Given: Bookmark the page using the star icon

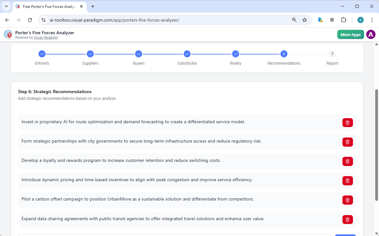Looking at the screenshot, I should click(x=305, y=20).
